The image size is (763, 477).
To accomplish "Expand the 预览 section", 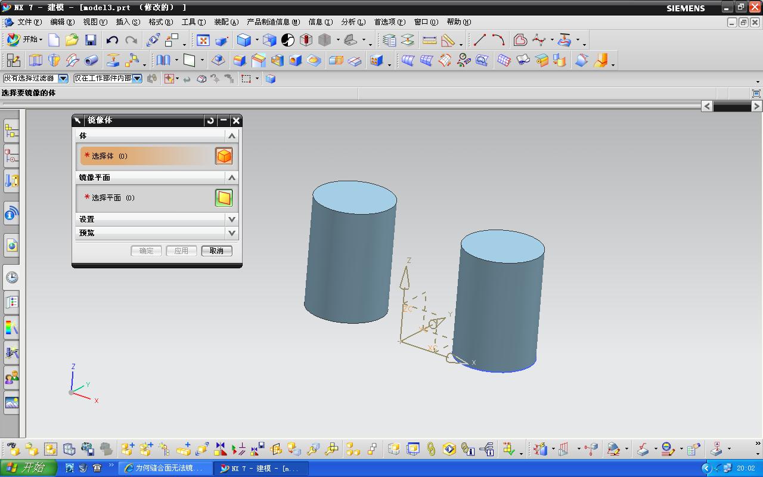I will tap(232, 233).
